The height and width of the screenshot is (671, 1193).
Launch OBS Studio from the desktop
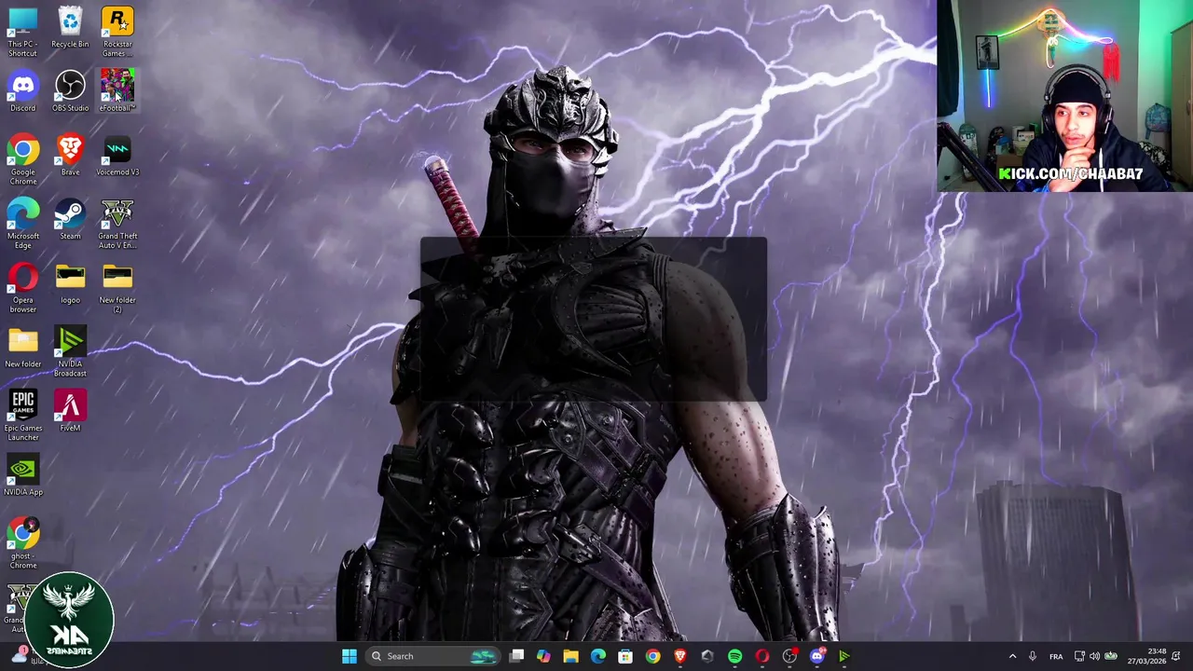click(70, 90)
